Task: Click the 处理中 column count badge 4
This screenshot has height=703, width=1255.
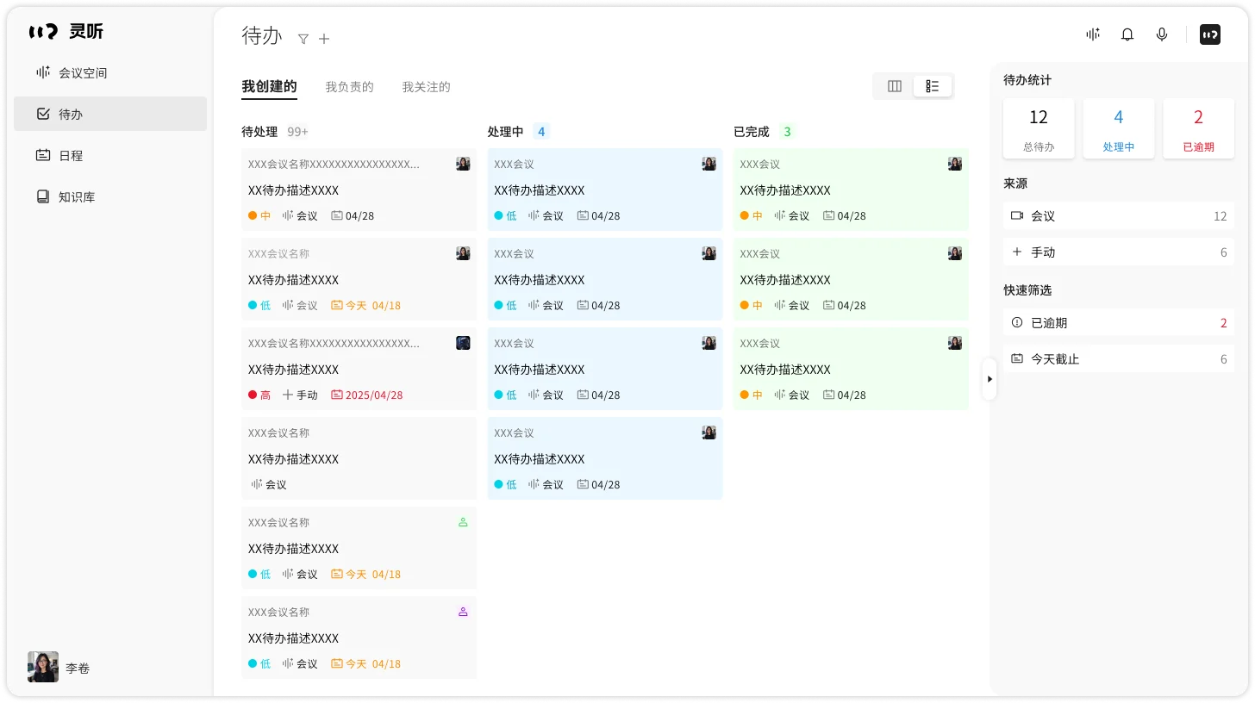Action: coord(541,132)
